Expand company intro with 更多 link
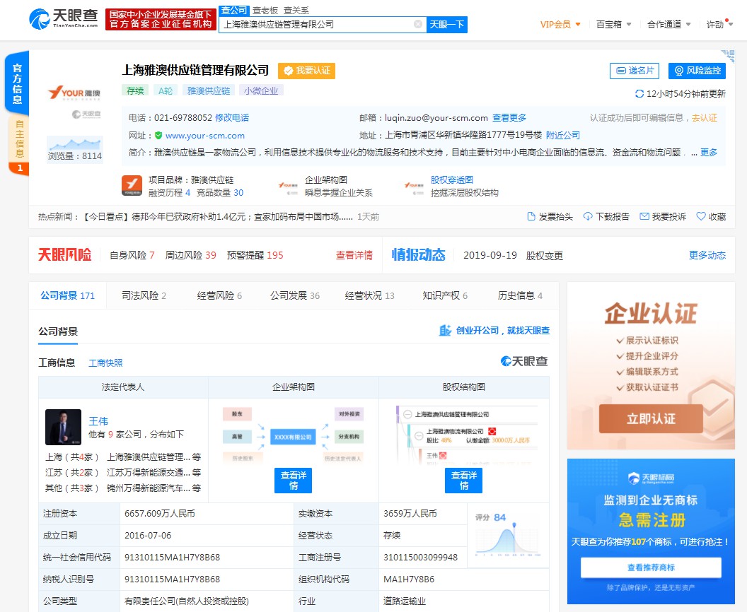This screenshot has width=747, height=612. [708, 152]
